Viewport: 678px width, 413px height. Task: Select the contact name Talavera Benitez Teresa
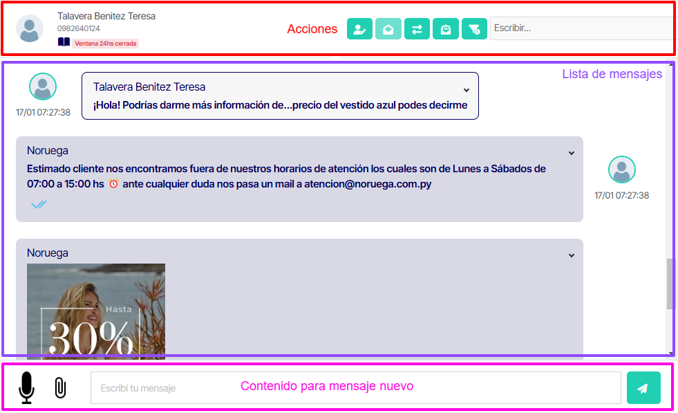(x=106, y=17)
